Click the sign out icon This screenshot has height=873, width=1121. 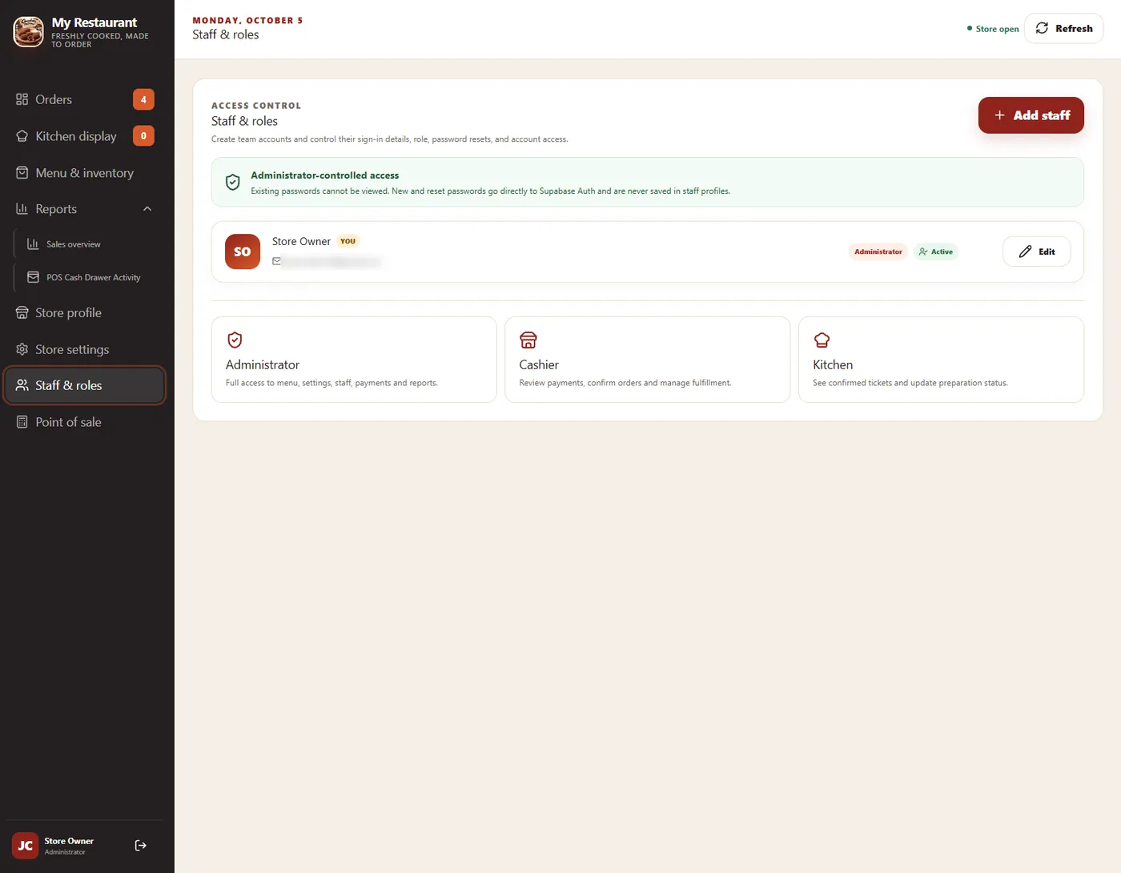coord(141,846)
